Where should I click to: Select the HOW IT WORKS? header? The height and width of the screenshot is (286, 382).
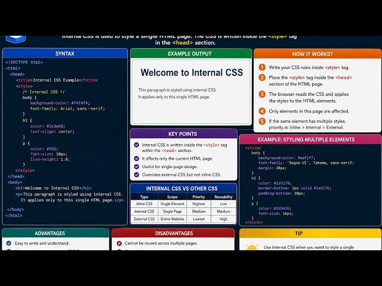point(318,54)
